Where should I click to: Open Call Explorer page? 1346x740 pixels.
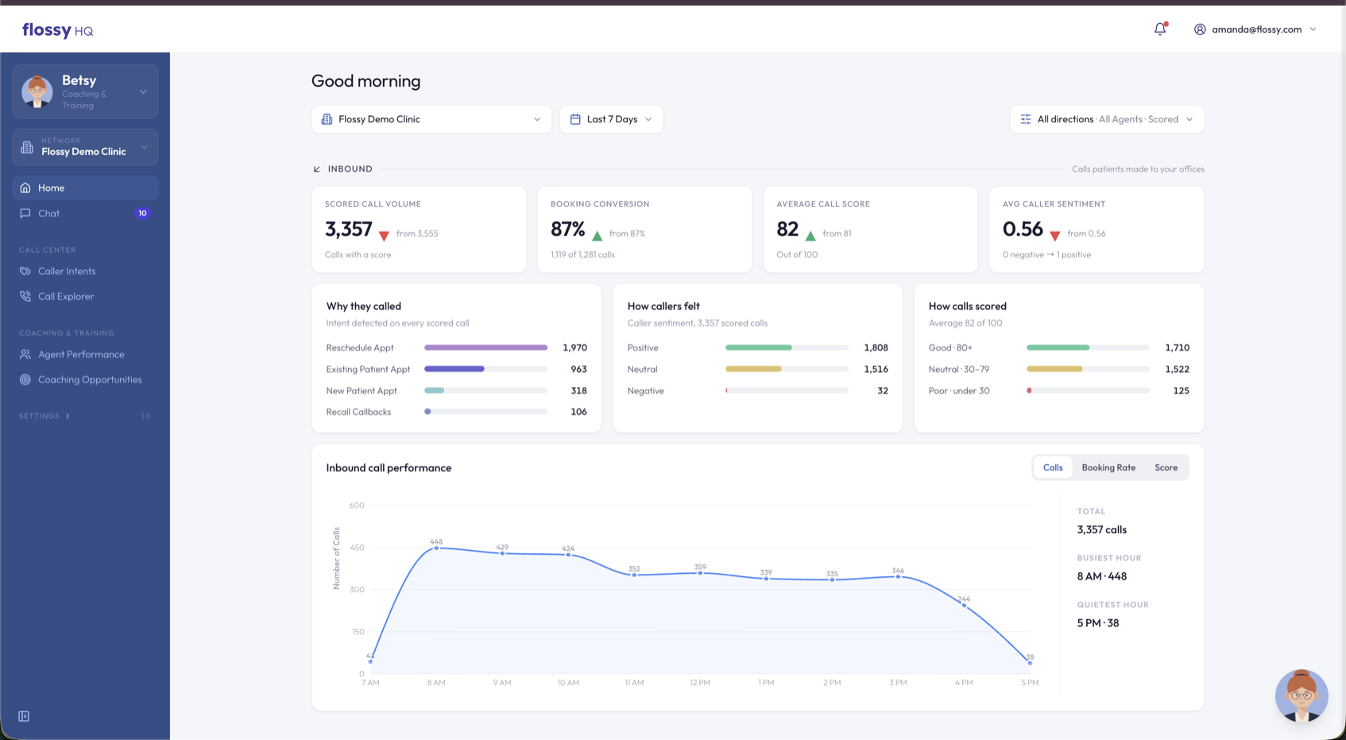click(x=85, y=296)
